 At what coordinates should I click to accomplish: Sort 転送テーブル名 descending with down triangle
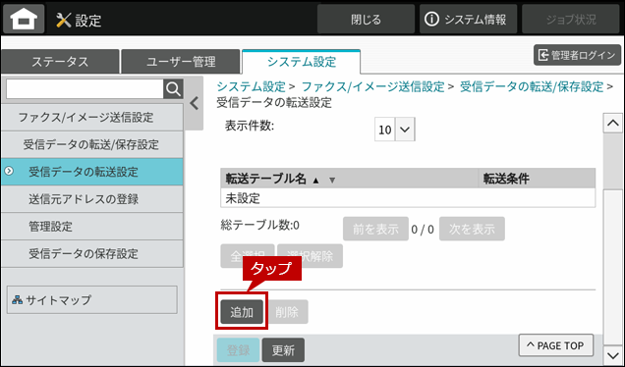332,181
